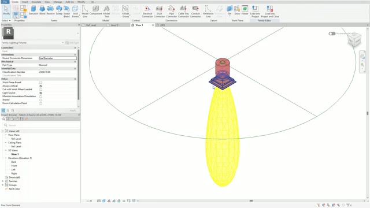Image resolution: width=370 pixels, height=208 pixels.
Task: Select the Blend form tool
Action: [42, 10]
